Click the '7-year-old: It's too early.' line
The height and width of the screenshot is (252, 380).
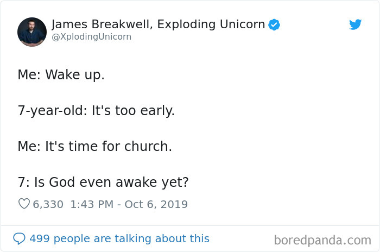pyautogui.click(x=96, y=111)
